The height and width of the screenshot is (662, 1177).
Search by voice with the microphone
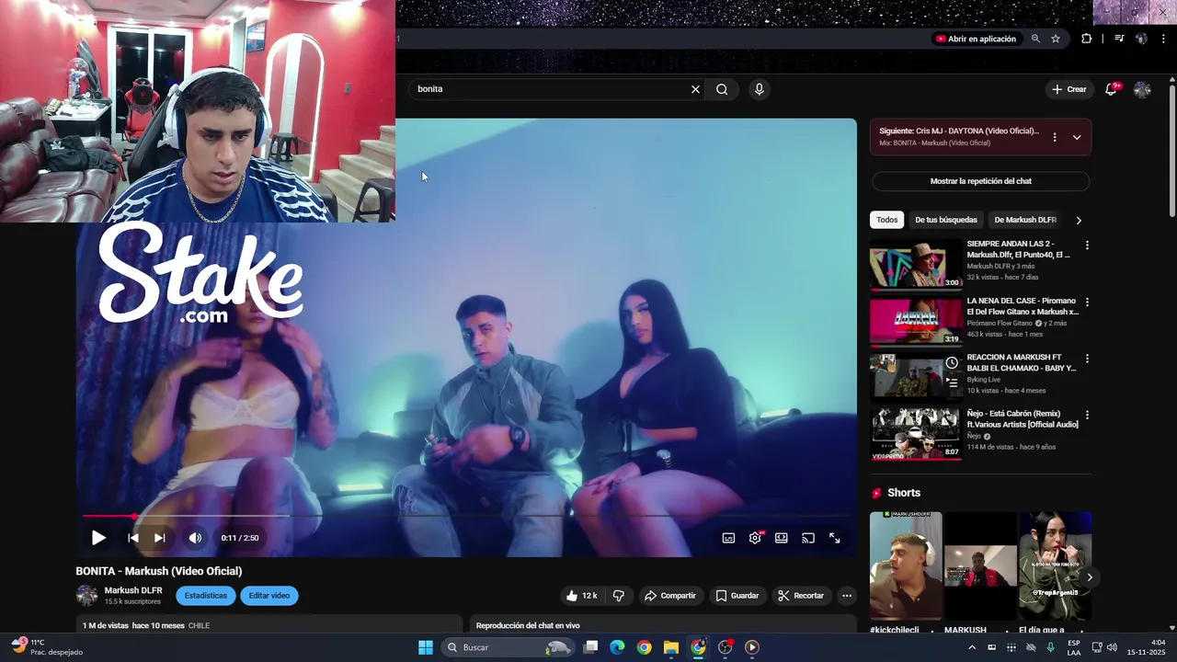click(759, 89)
